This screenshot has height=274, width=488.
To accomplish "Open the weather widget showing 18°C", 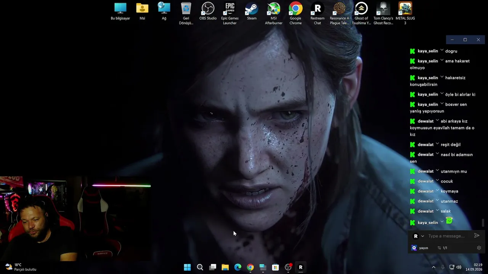I will coord(21,267).
